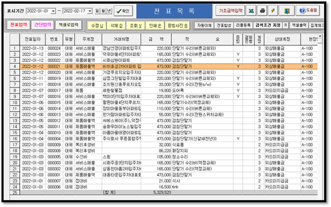This screenshot has width=331, height=207.
Task: Click the 16,500 amount cell
Action: [x=156, y=187]
